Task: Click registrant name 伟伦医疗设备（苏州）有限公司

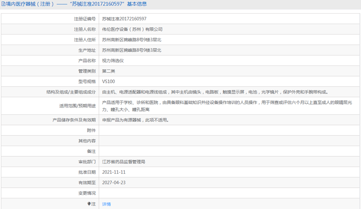Action: click(132, 29)
